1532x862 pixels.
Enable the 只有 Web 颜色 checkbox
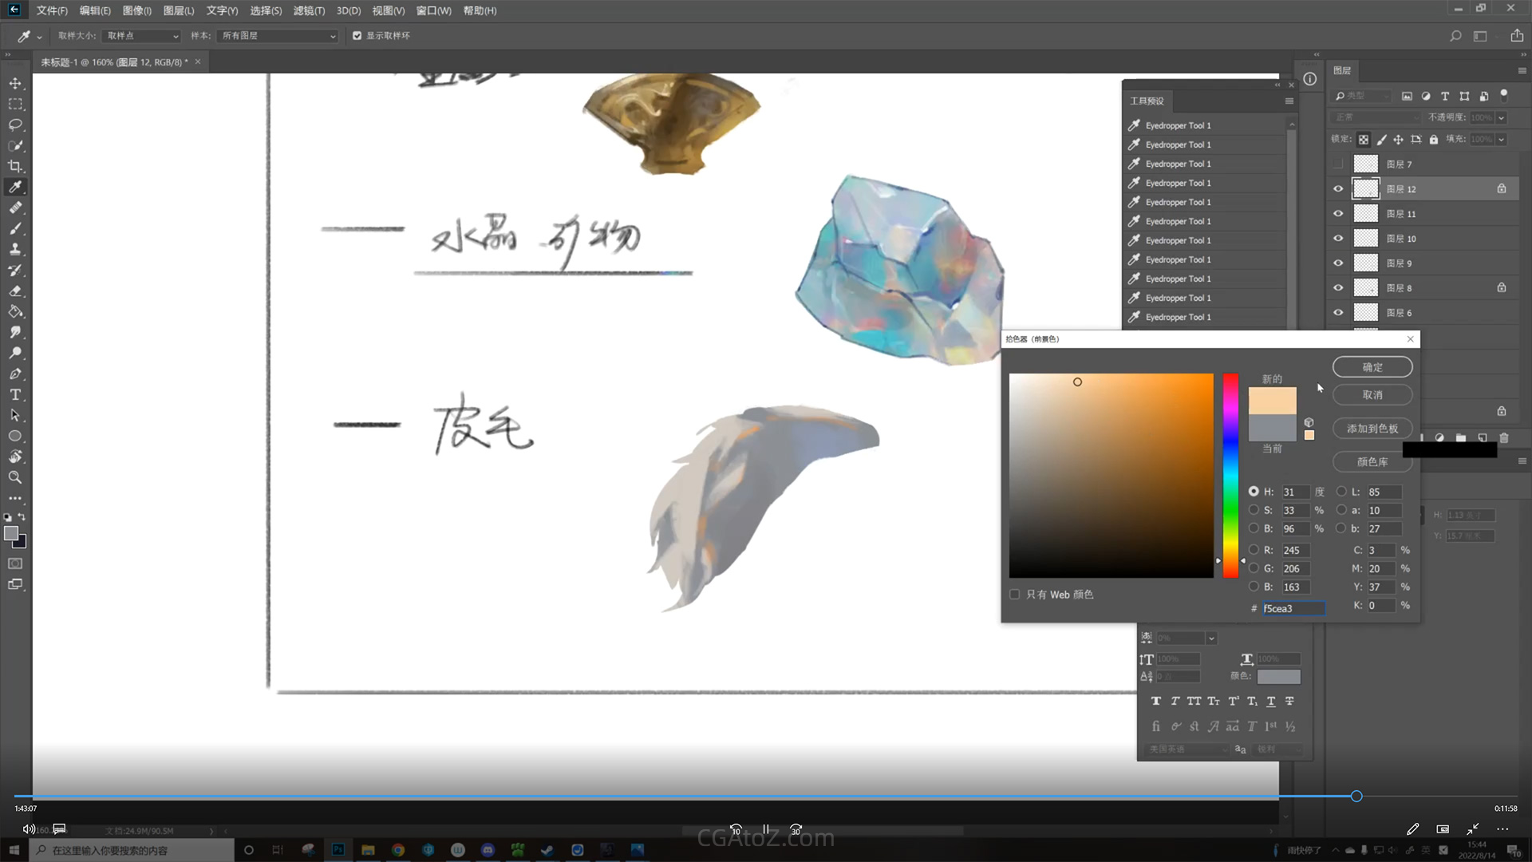(x=1014, y=594)
